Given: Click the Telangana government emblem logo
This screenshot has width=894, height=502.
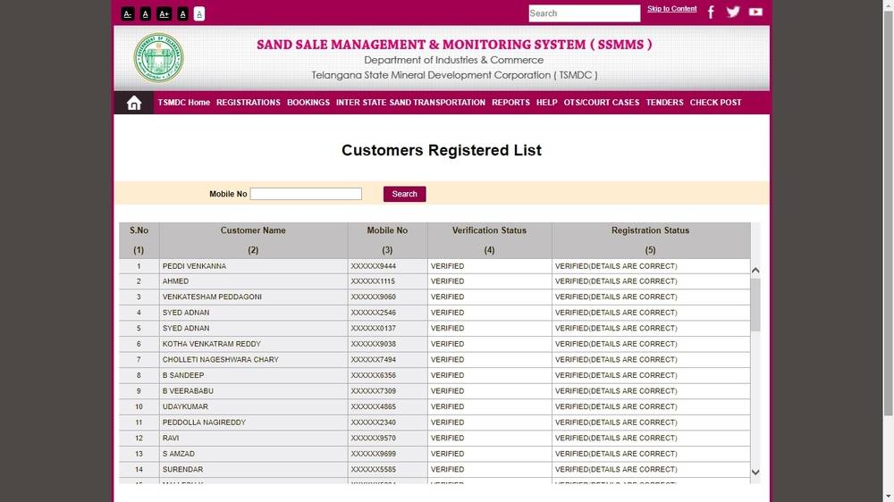Looking at the screenshot, I should pos(159,58).
